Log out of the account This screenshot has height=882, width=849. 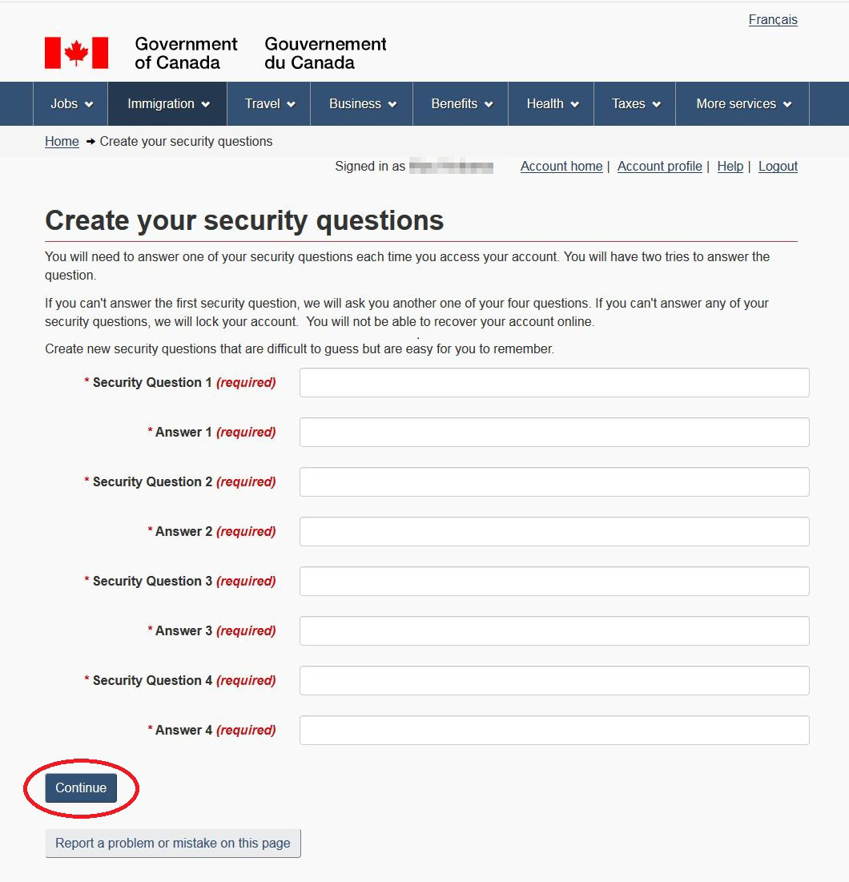tap(778, 167)
